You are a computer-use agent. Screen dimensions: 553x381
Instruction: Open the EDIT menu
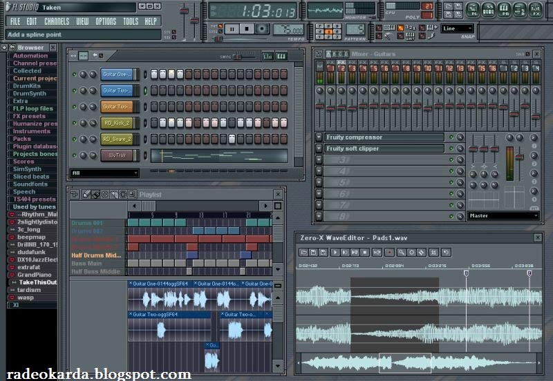(x=31, y=21)
